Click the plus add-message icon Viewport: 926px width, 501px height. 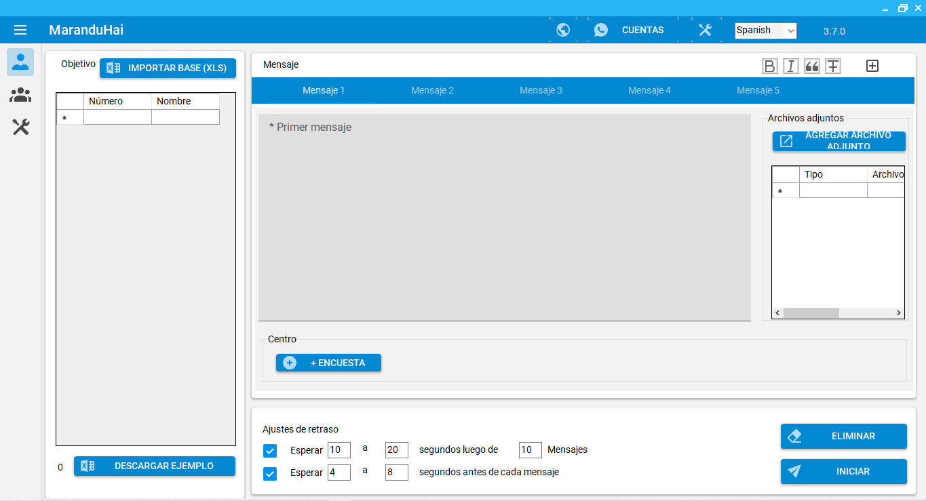pyautogui.click(x=872, y=66)
